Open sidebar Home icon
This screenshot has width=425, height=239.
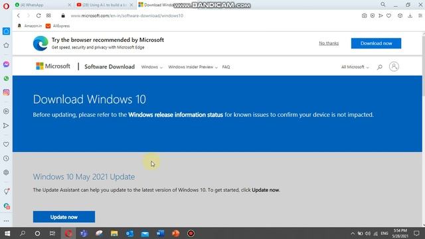tap(6, 31)
